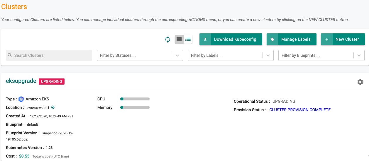Click the location target icon beside aws/us-west-1
369x161 pixels.
(53, 107)
